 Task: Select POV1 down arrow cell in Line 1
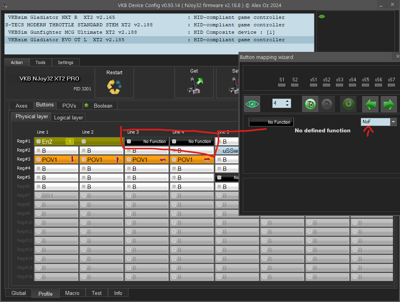(56, 160)
